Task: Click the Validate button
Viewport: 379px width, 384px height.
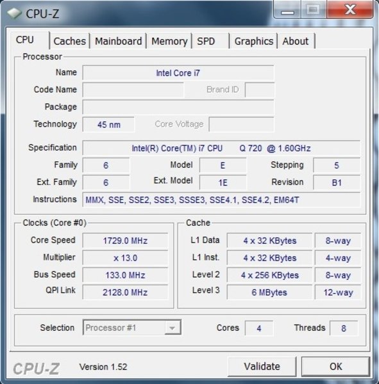Action: click(x=262, y=366)
